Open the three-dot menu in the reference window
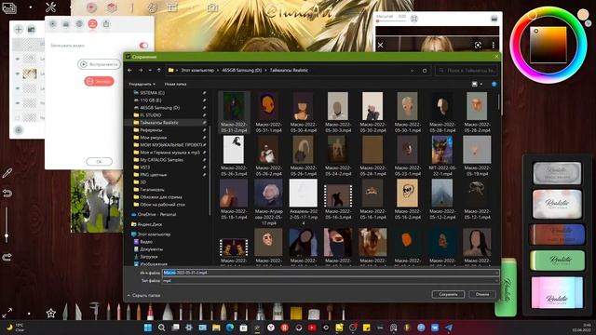 [x=493, y=46]
